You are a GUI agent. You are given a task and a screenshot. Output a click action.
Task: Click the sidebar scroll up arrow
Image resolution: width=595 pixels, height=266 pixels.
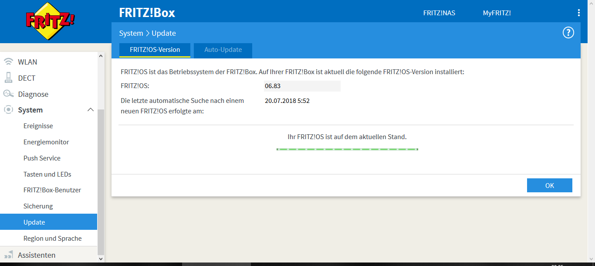click(x=101, y=56)
